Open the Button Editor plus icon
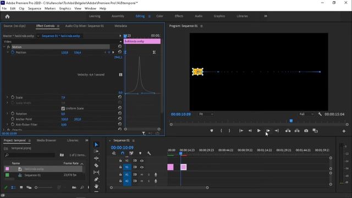 [x=344, y=131]
